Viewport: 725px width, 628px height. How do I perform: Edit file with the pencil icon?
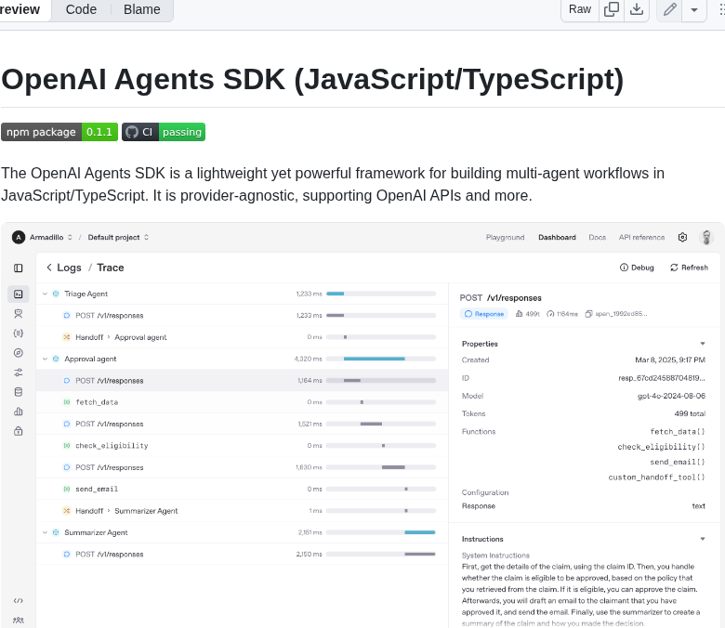pyautogui.click(x=669, y=9)
